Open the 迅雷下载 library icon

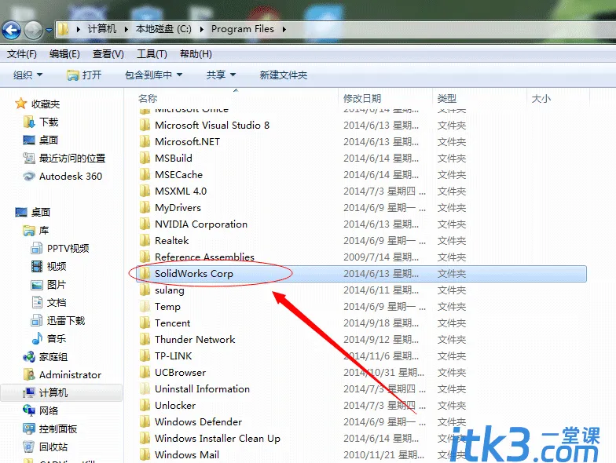[x=36, y=320]
